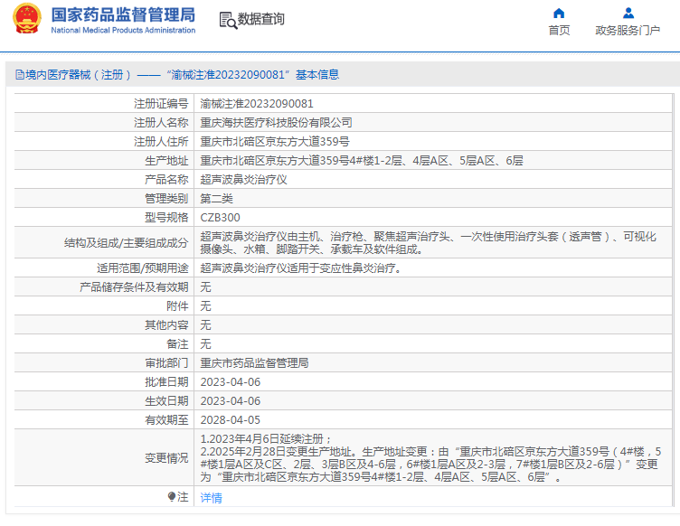Click the 注册人住所 row label
The image size is (680, 526).
click(161, 142)
